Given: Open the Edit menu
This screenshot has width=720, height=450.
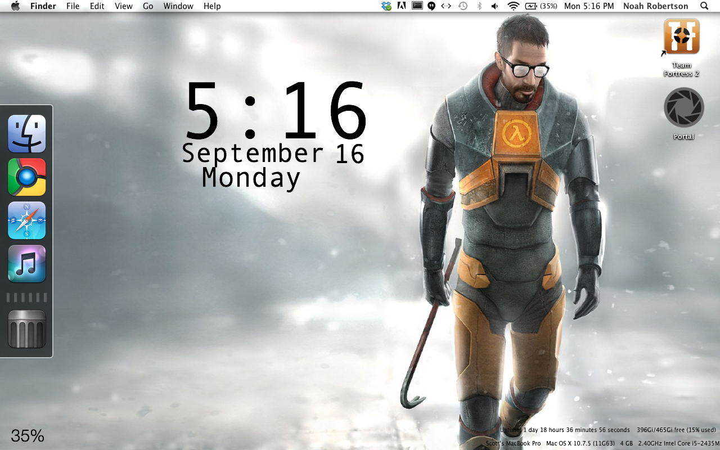Looking at the screenshot, I should click(x=97, y=6).
